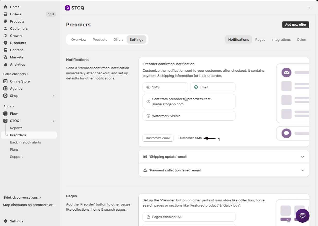Click the Growth target icon
318x226 pixels.
coord(5,36)
